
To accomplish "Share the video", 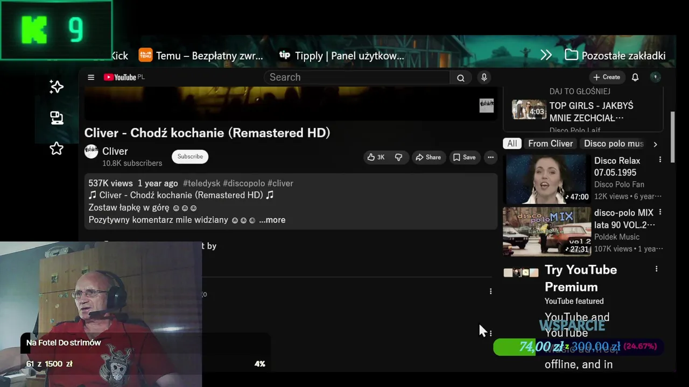I will pyautogui.click(x=428, y=157).
